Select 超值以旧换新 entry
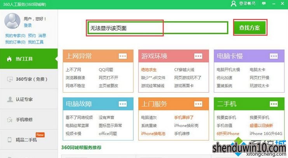The width and height of the screenshot is (288, 158). [261, 126]
